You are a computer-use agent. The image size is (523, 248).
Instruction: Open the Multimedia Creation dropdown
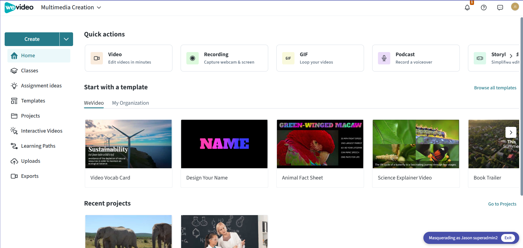pyautogui.click(x=71, y=7)
